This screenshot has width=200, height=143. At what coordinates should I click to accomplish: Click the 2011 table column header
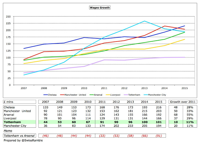102,102
